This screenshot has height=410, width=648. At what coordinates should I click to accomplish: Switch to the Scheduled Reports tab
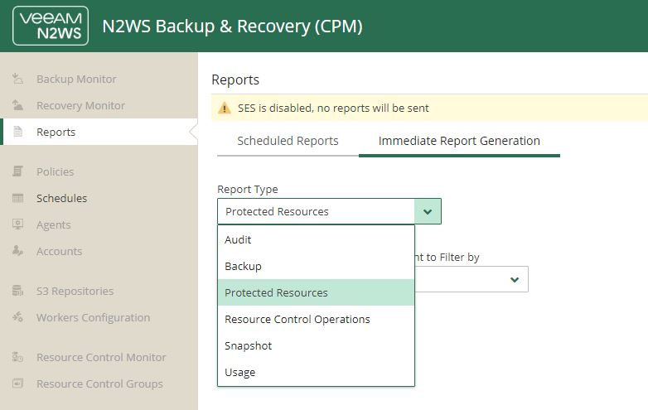[288, 141]
